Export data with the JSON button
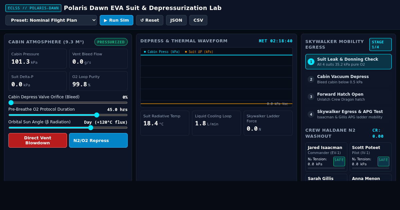Screen dimensions: 400x210 (176, 20)
